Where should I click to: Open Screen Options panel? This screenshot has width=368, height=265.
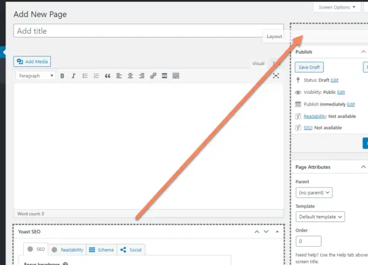tap(337, 7)
